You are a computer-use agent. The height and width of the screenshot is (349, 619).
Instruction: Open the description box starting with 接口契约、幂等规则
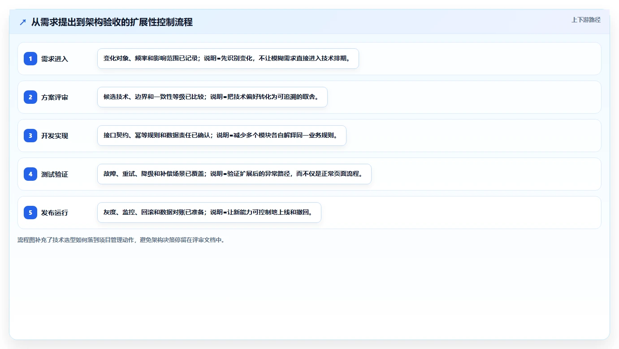(222, 136)
